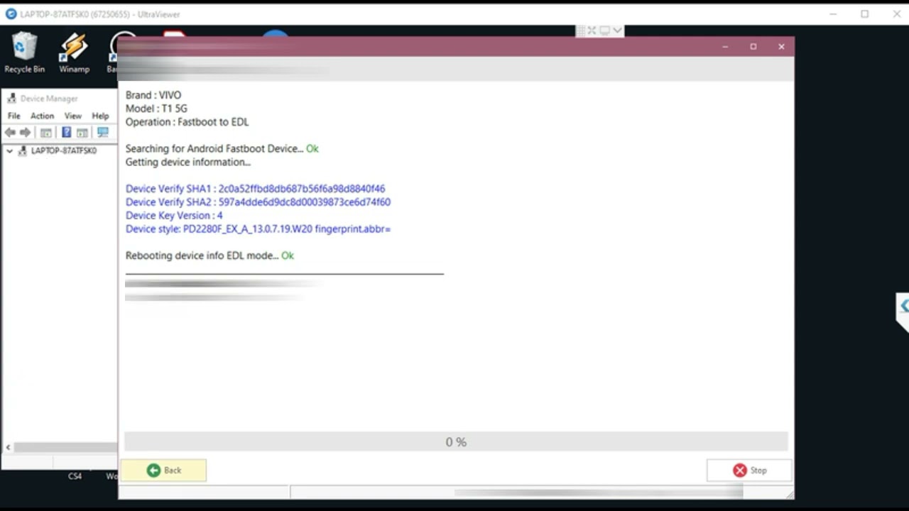Screen dimensions: 909x511
Task: Click the Device Verify SHA2 line
Action: pyautogui.click(x=258, y=202)
